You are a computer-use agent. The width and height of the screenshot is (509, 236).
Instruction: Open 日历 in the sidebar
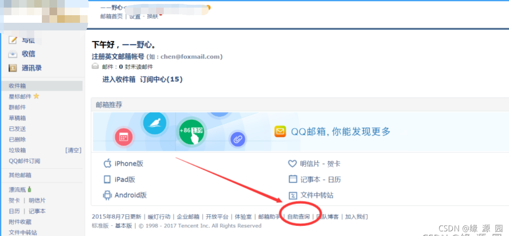click(14, 211)
